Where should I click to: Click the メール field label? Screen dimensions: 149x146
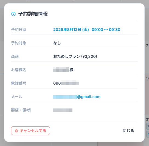pyautogui.click(x=17, y=97)
